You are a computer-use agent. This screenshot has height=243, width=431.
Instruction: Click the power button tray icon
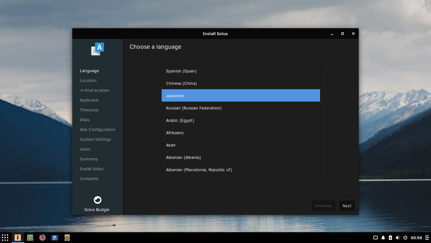tap(405, 238)
